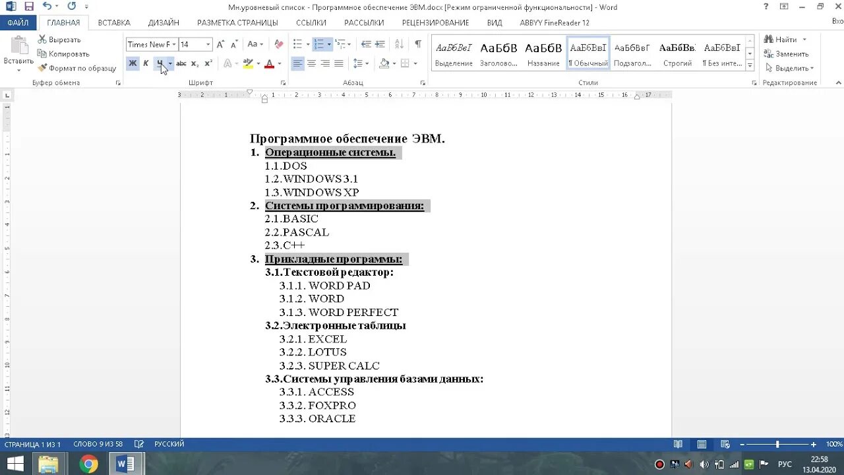This screenshot has width=844, height=475.
Task: Decrease paragraph indent
Action: tap(366, 44)
